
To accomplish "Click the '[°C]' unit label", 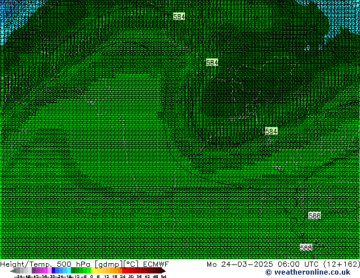I will (131, 264).
